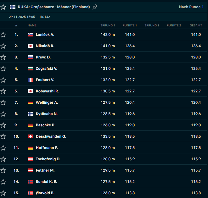This screenshot has width=208, height=198.
Task: Click the Finland flag in the header
Action: (x=13, y=7)
